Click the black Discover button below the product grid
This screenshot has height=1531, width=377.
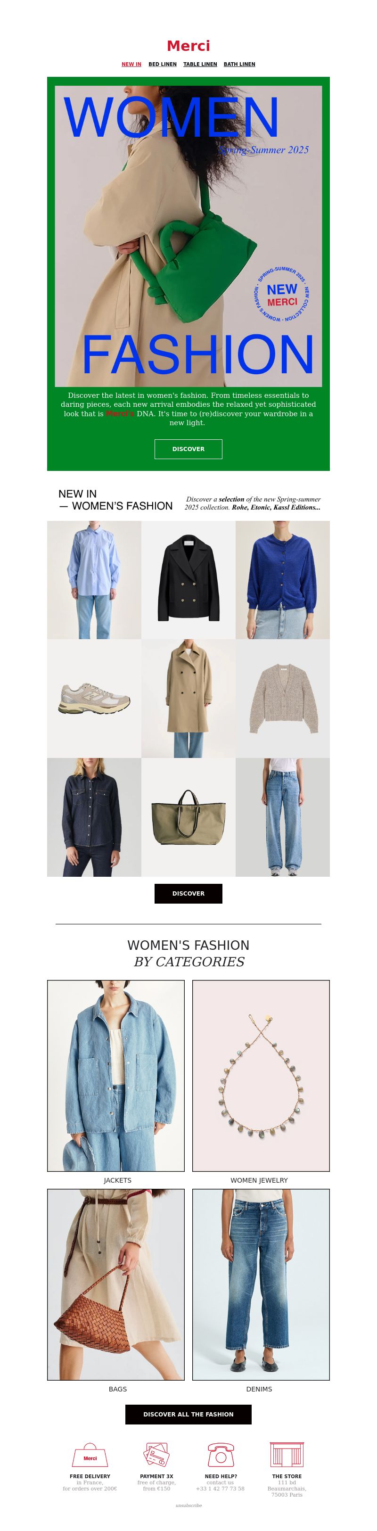click(188, 893)
